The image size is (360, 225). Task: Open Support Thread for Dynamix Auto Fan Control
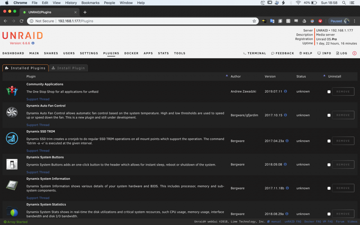[x=38, y=125]
